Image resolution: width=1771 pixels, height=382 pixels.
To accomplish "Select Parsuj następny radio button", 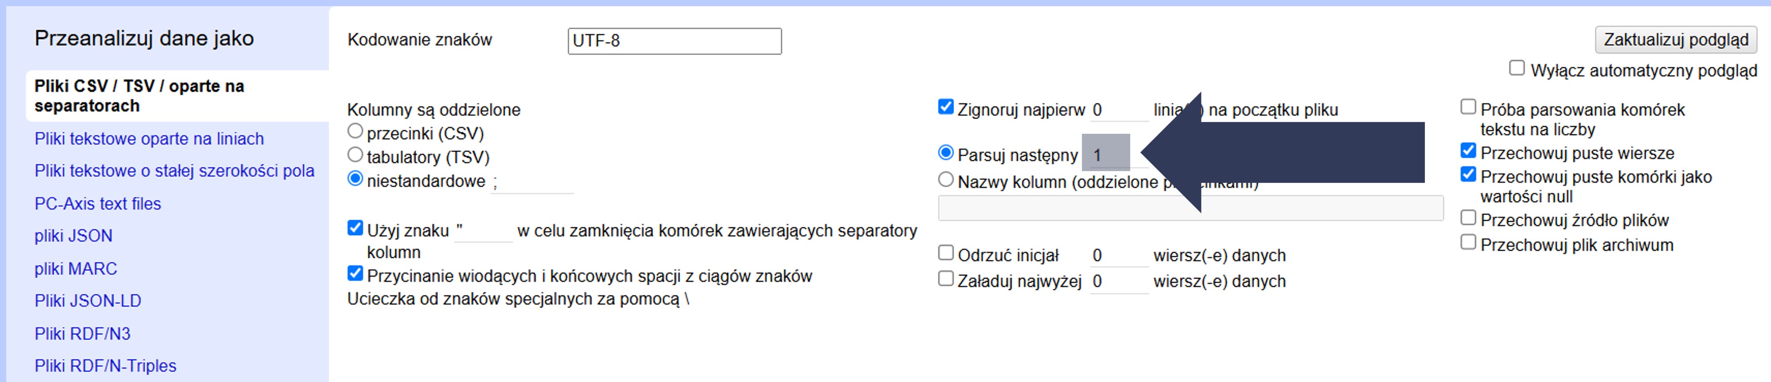I will click(x=946, y=153).
